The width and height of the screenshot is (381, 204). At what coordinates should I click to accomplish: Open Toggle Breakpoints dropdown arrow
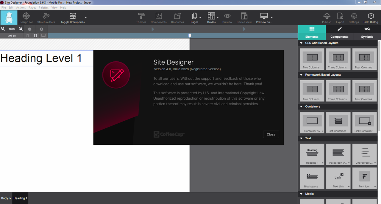pos(86,18)
